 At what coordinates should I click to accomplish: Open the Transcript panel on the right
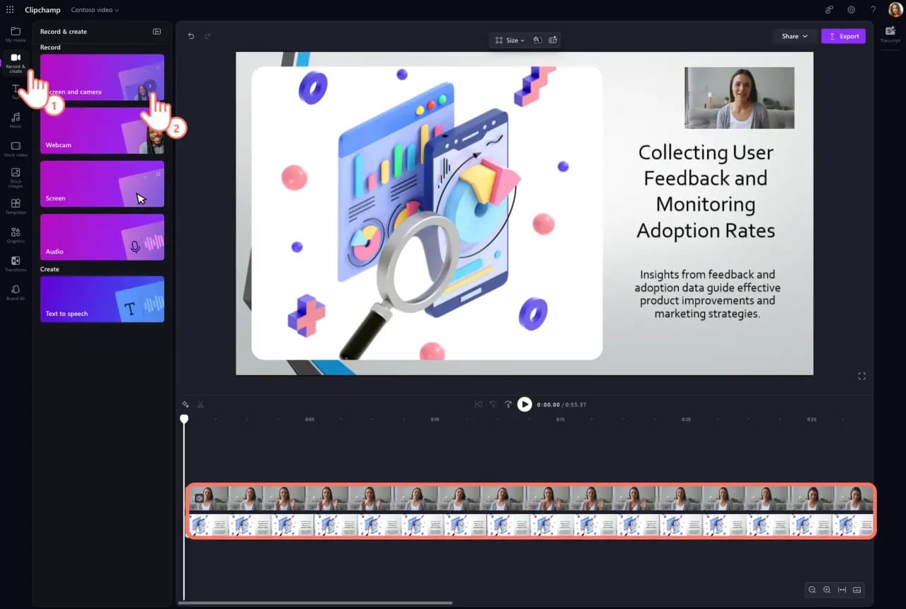pyautogui.click(x=890, y=33)
